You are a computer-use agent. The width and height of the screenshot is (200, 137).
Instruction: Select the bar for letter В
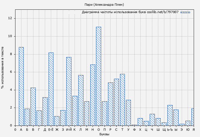[x=33, y=106]
